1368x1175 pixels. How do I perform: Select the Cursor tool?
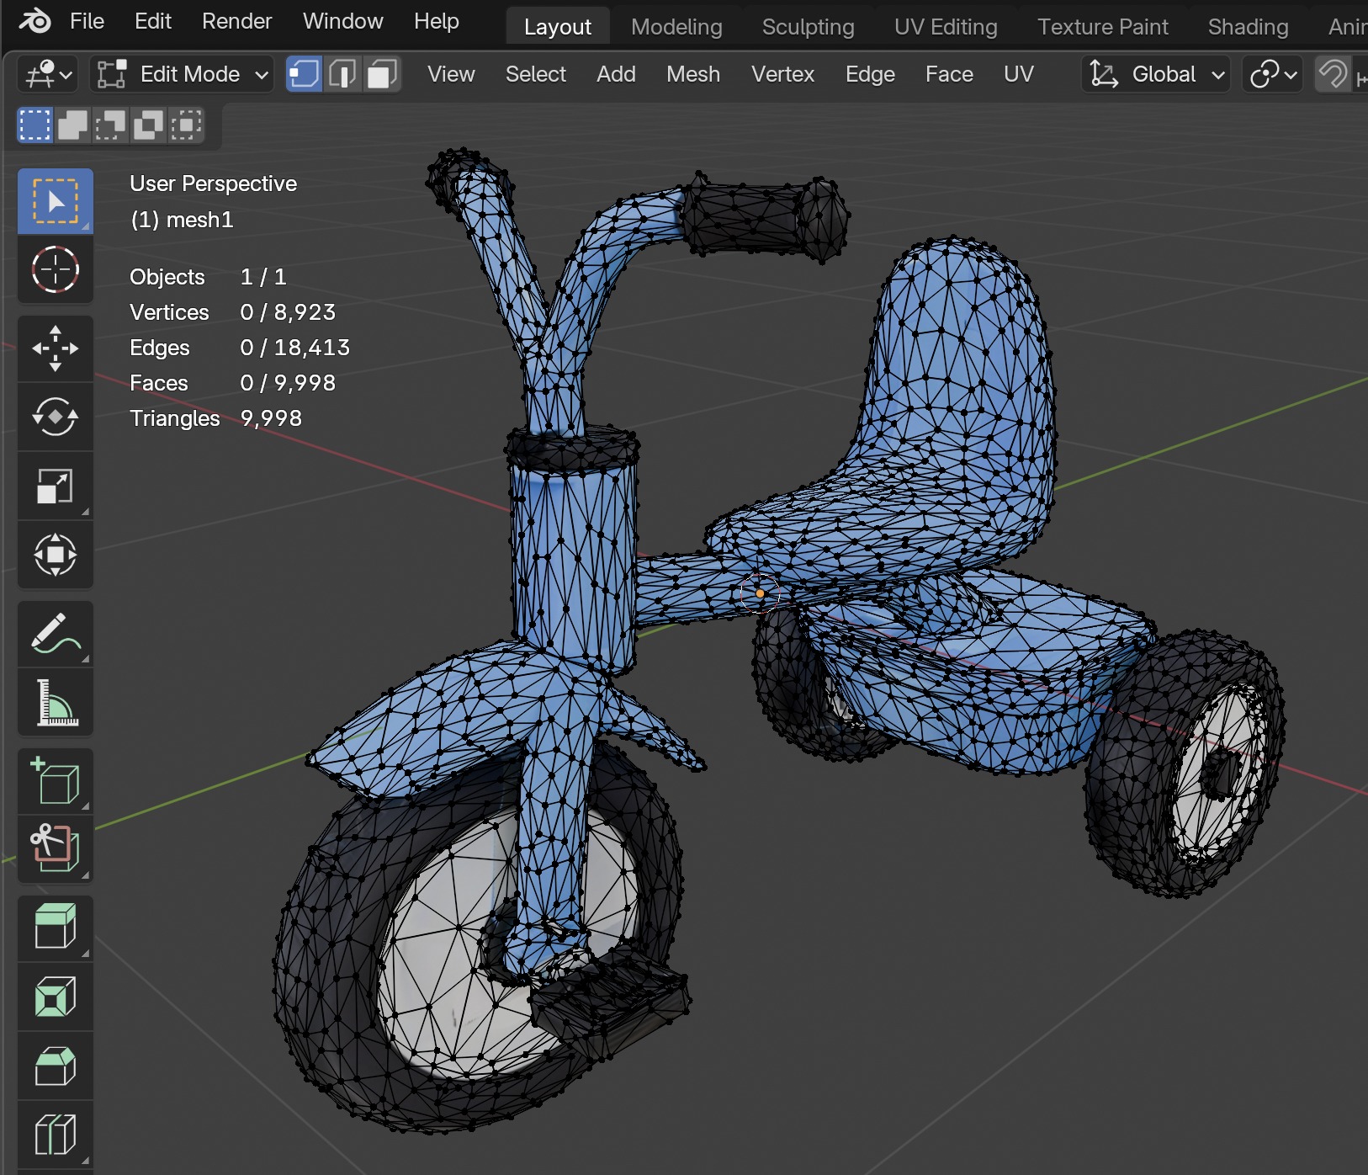coord(56,269)
